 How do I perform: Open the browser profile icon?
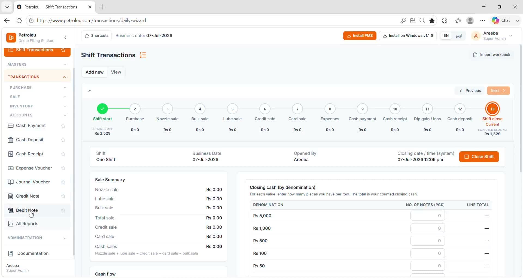[470, 20]
